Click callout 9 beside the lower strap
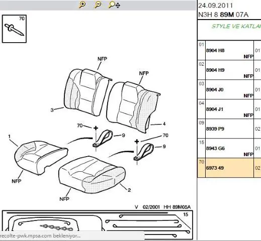261x241 pixels. pos(164,147)
